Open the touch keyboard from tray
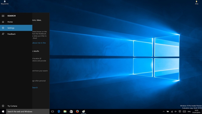Image resolution: width=202 pixels, height=114 pixels. [184, 111]
